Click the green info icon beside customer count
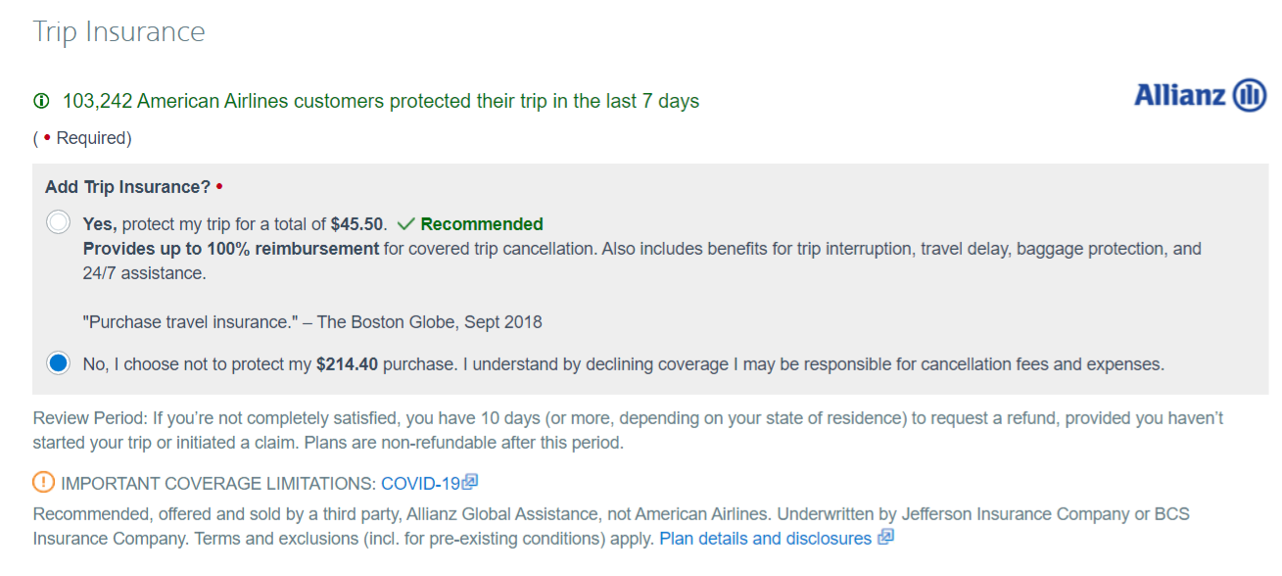This screenshot has width=1282, height=576. 41,101
